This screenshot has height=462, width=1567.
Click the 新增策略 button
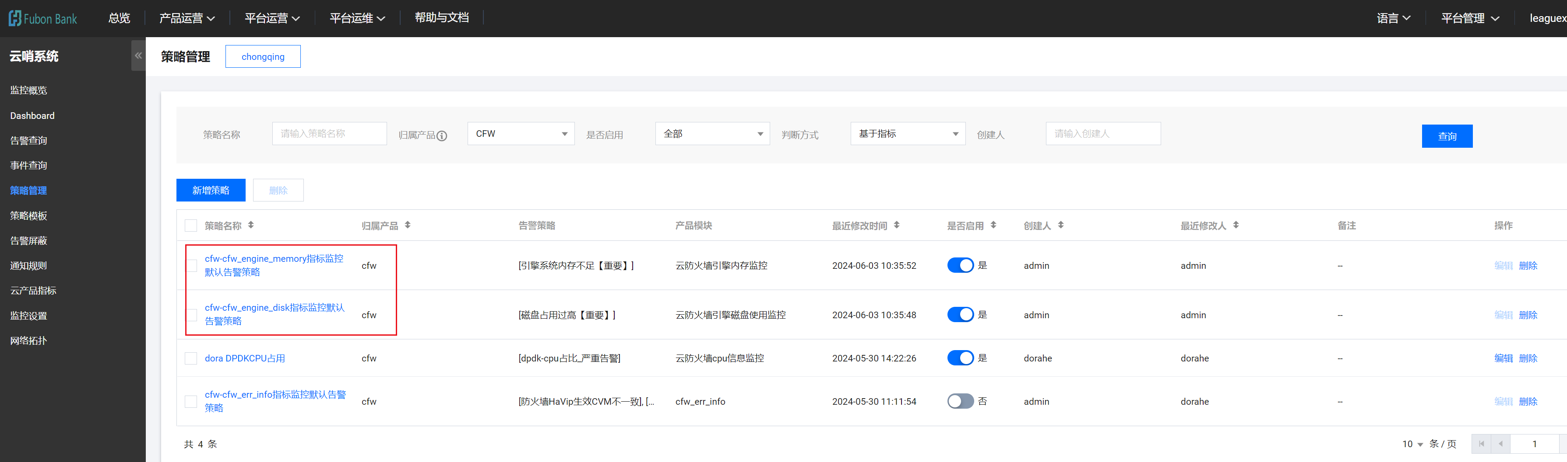211,190
